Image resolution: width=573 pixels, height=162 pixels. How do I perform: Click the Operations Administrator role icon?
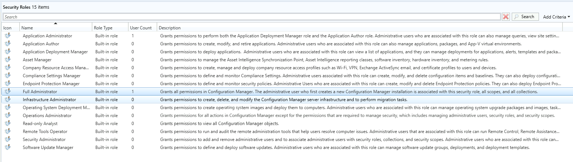[8, 116]
